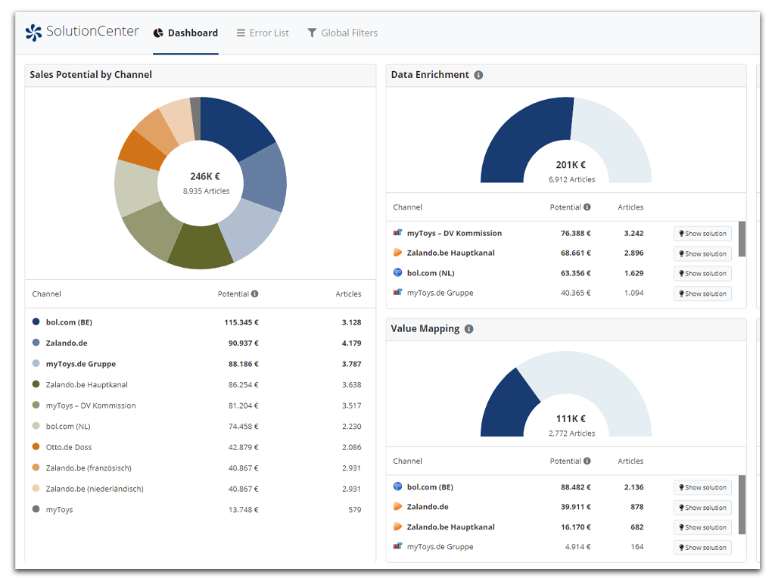Show solution for Zalando.be Hauptkanal in Value Mapping
The width and height of the screenshot is (775, 581).
pos(702,527)
